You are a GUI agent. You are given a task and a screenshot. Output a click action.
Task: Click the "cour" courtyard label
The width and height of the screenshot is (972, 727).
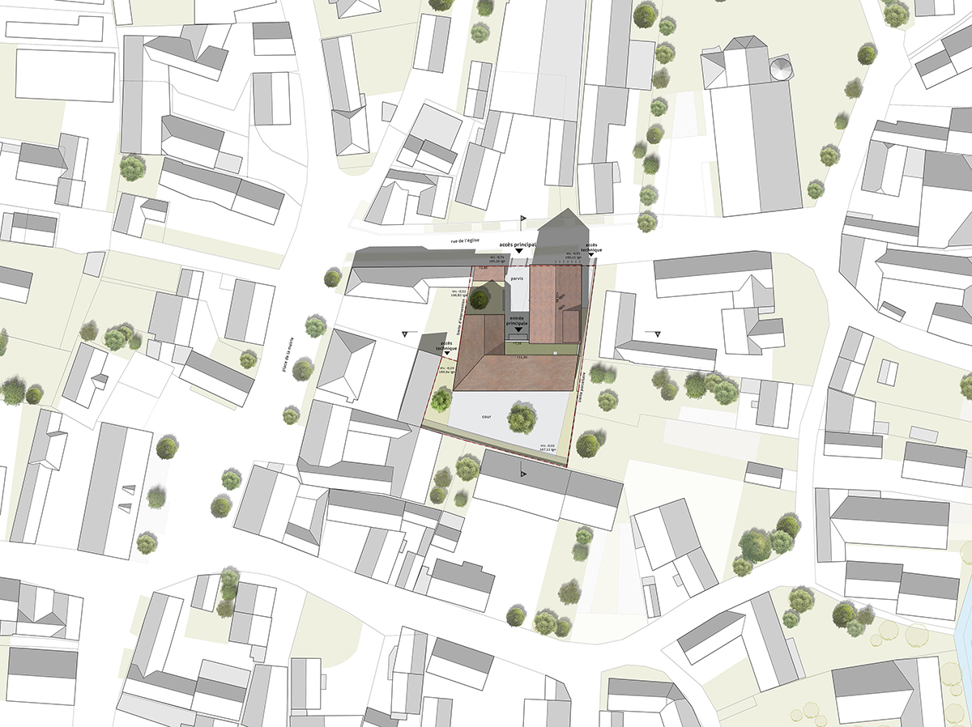486,417
